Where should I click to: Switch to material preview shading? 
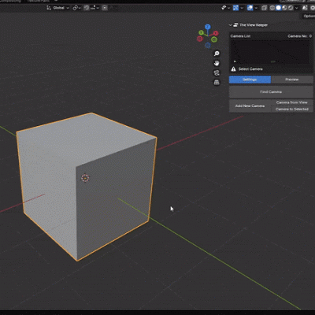pyautogui.click(x=284, y=8)
